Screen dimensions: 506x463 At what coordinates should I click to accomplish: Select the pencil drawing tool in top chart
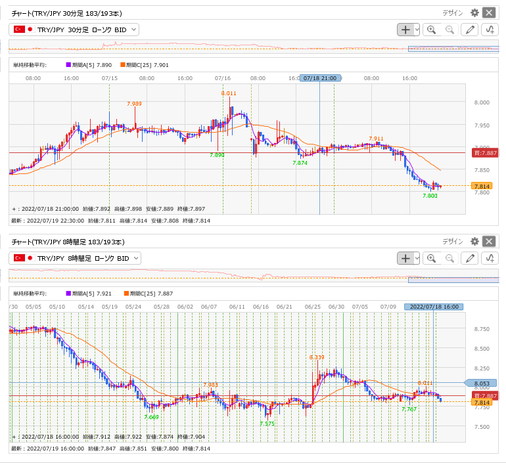(x=469, y=30)
